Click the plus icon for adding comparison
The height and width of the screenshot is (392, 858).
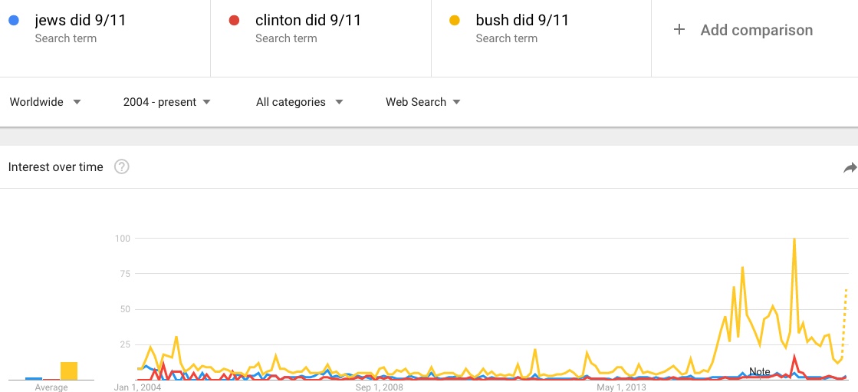point(679,31)
